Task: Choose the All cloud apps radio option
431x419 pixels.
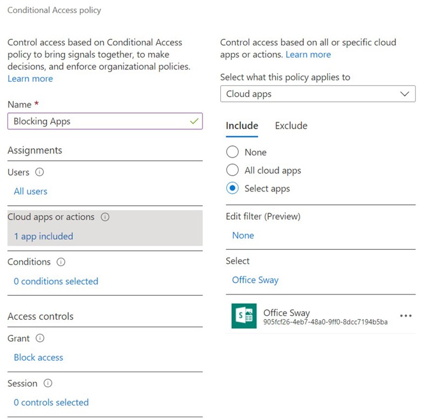Action: [x=232, y=170]
